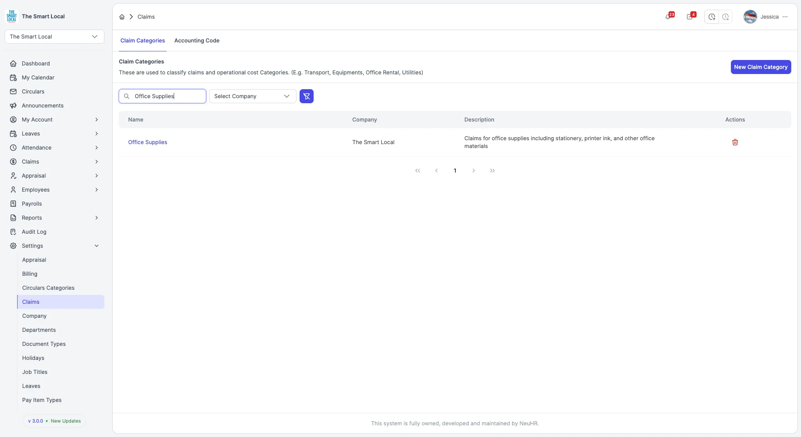Click the Description column header

479,120
